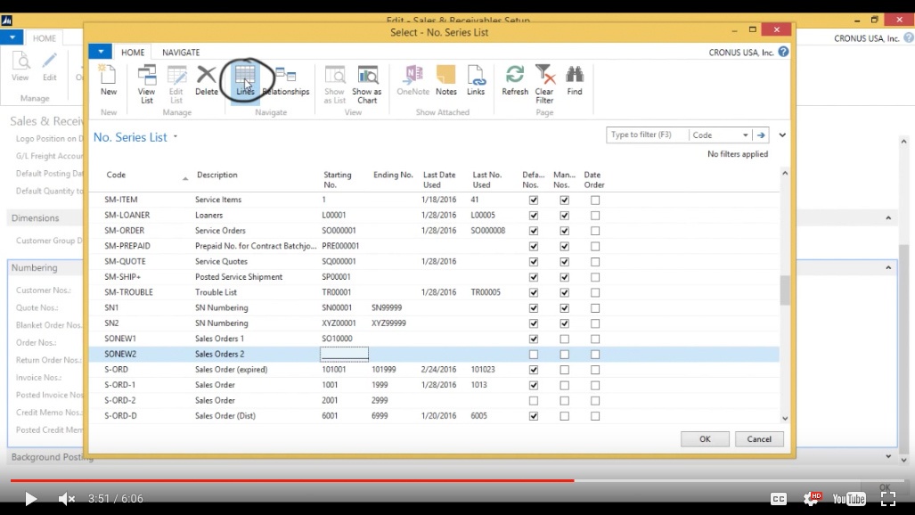Switch to the NAVIGATE tab
This screenshot has height=515, width=915.
[x=181, y=52]
